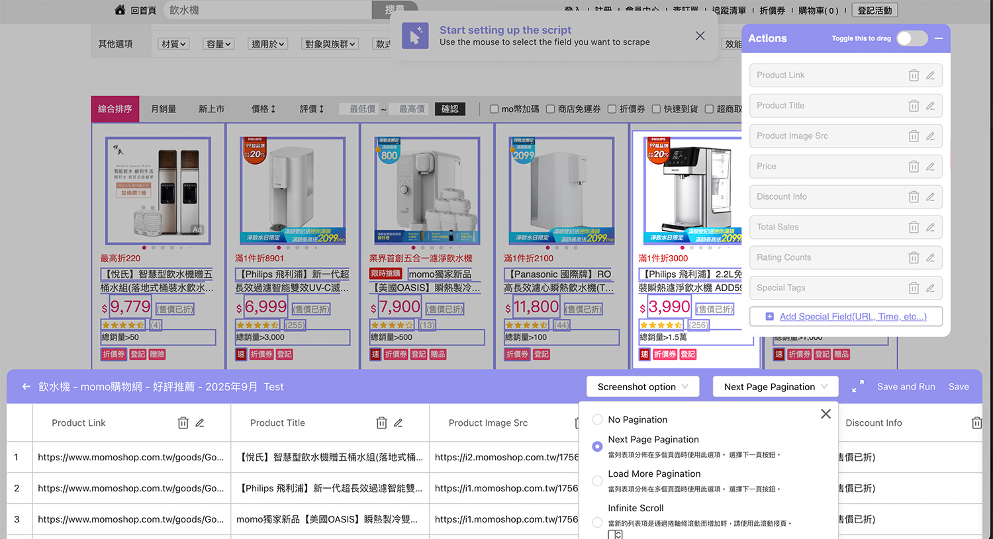Image resolution: width=993 pixels, height=539 pixels.
Task: Enable the 折價券 filter checkbox
Action: [x=612, y=109]
